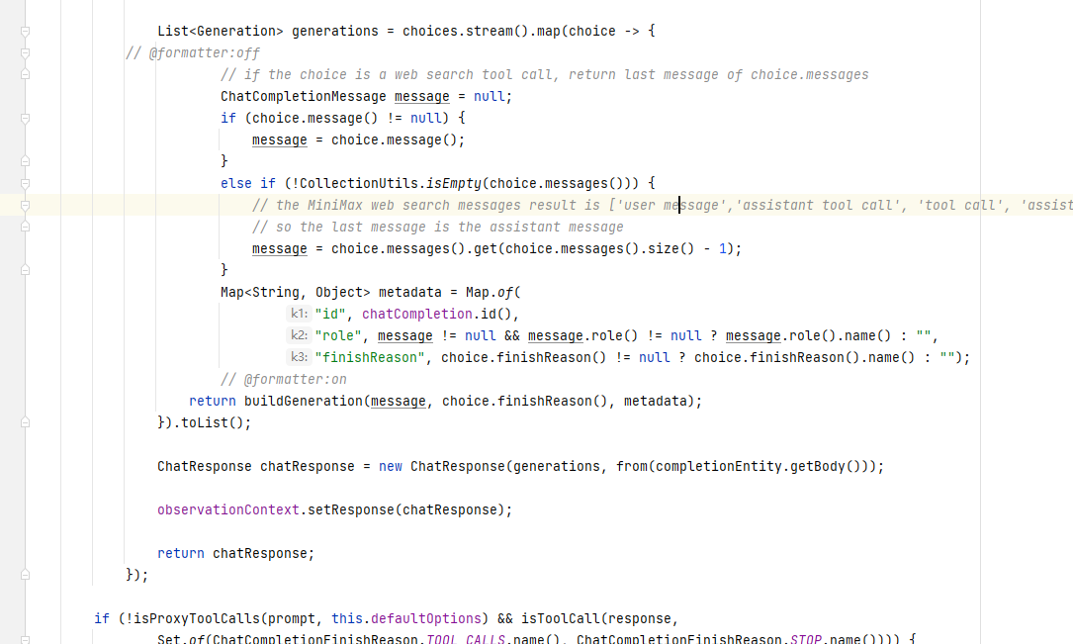Click 'CollectionUtils' in the else-if condition
The height and width of the screenshot is (644, 1073).
tap(359, 183)
